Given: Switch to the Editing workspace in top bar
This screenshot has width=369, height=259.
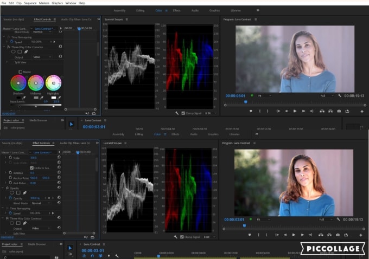Looking at the screenshot, I should pos(140,10).
